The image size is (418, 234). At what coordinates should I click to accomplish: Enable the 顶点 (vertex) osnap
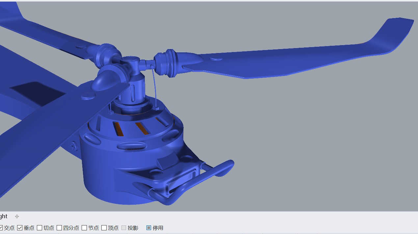click(104, 228)
